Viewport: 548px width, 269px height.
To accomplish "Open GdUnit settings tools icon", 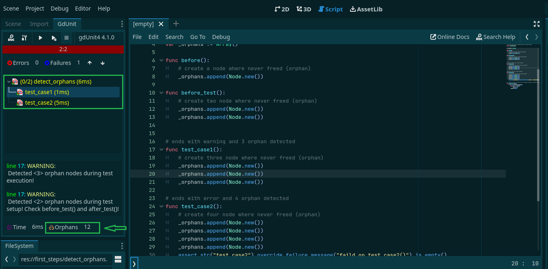I will (x=24, y=38).
